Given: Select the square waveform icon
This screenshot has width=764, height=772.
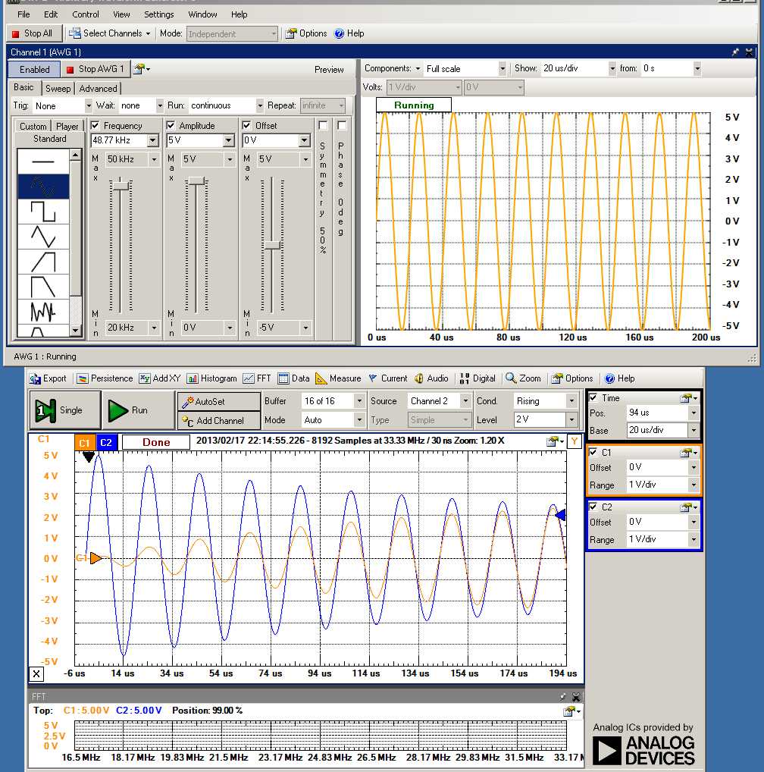Looking at the screenshot, I should point(43,211).
